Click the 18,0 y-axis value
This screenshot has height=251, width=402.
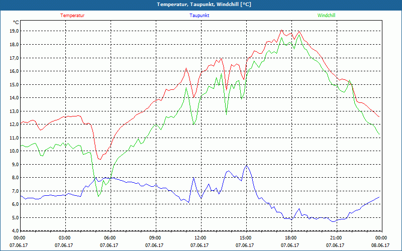click(15, 45)
